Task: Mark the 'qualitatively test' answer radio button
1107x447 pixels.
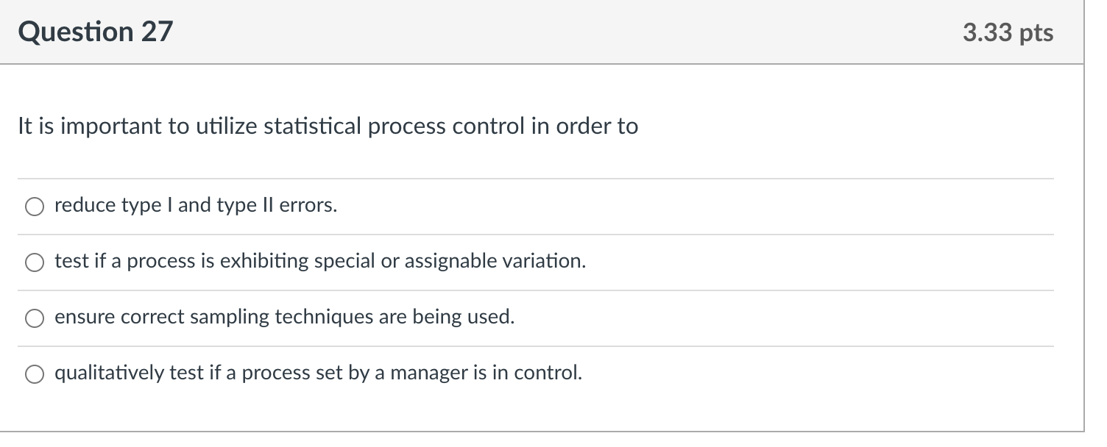Action: tap(35, 375)
